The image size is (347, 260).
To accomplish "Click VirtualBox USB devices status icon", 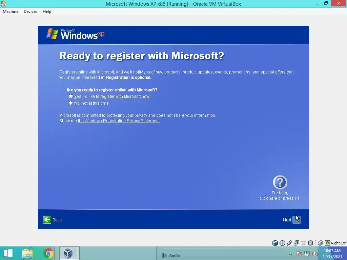I will (x=289, y=243).
